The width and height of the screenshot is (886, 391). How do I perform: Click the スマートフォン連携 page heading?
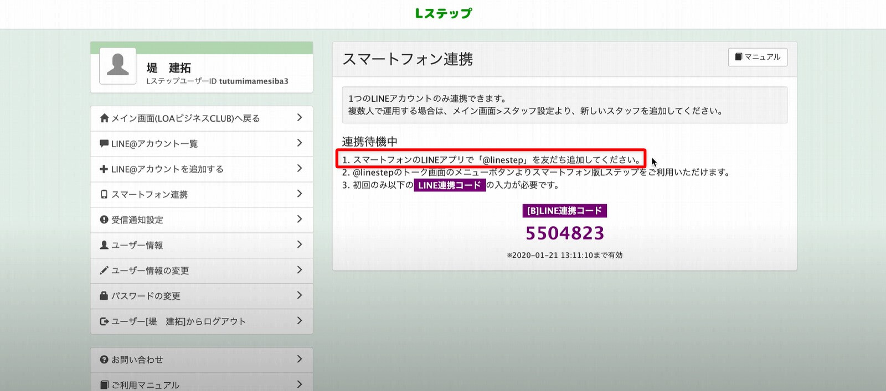pos(408,59)
